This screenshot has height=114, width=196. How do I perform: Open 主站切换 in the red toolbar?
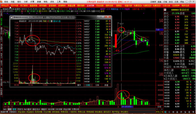point(90,5)
